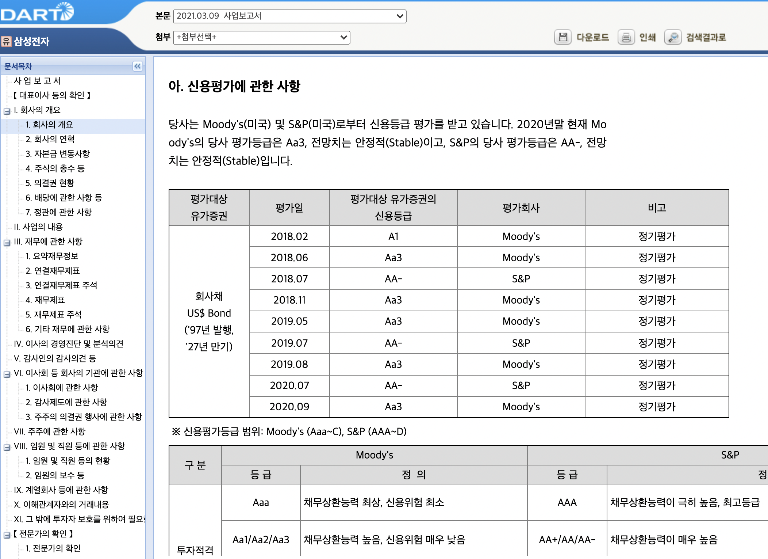This screenshot has width=768, height=559.
Task: Open 1. 임원 및 직원 등의 현황
Action: coord(68,461)
